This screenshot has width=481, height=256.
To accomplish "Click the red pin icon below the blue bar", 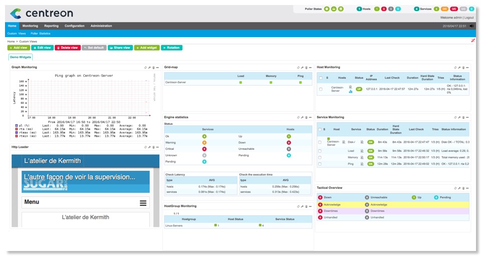I will point(473,41).
